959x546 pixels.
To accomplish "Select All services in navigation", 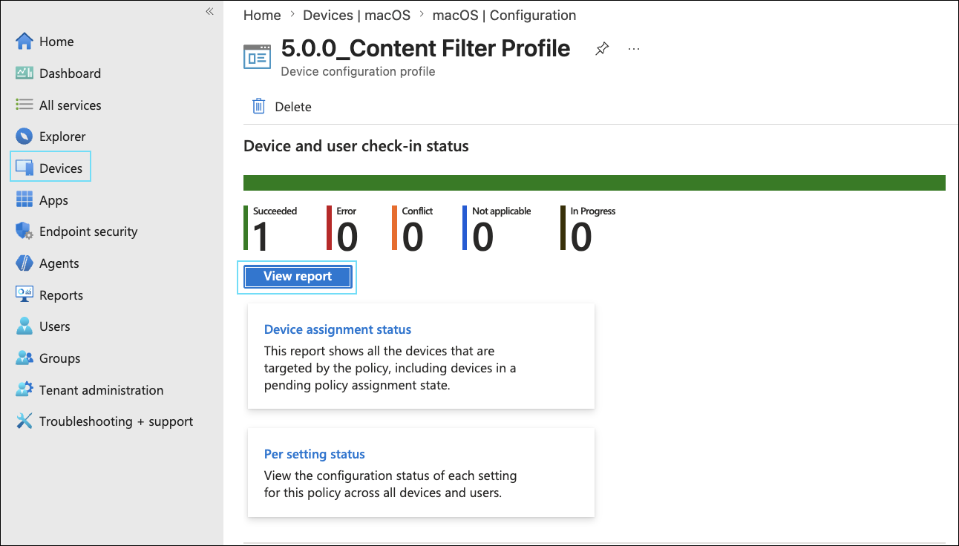I will pos(70,105).
